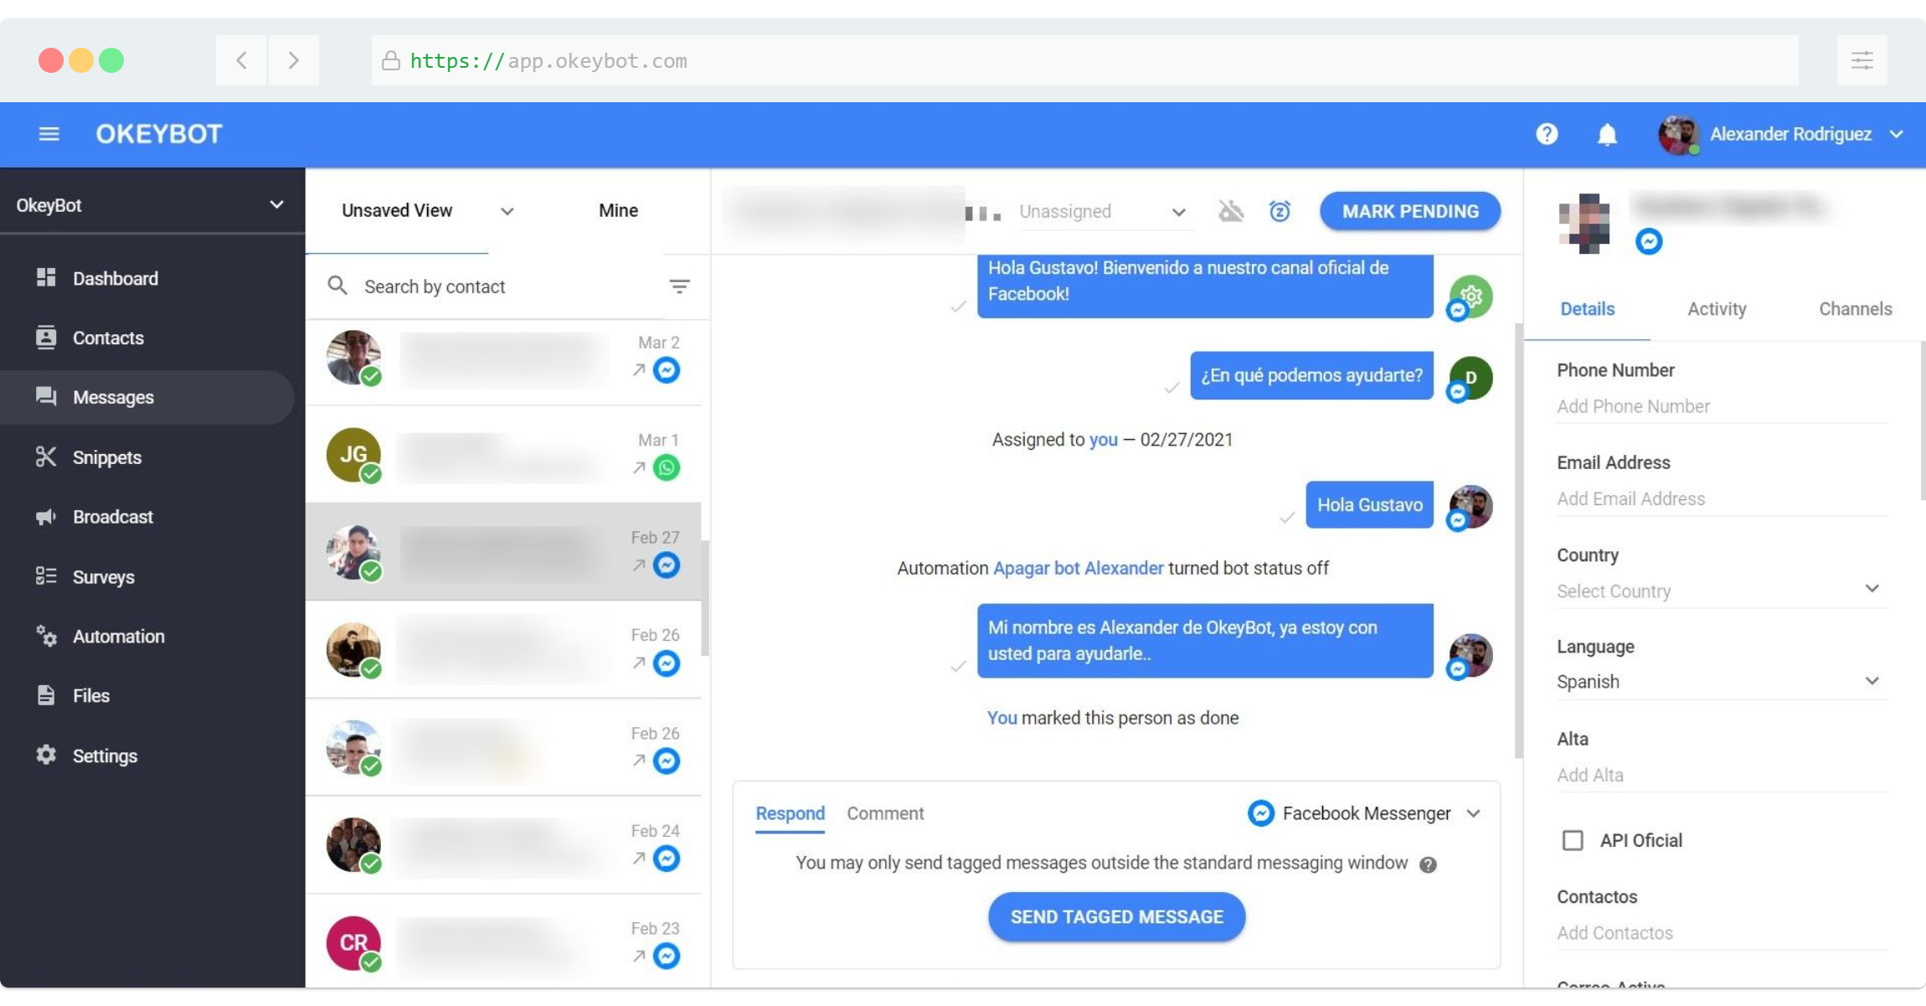Open Broadcast in the sidebar
Image resolution: width=1926 pixels, height=1006 pixels.
click(x=112, y=517)
